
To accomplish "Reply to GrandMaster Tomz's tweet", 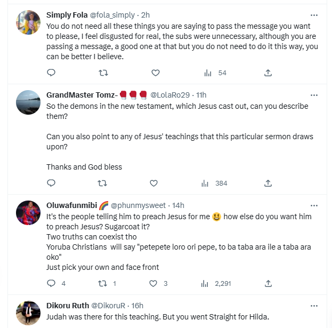I will coord(51,183).
